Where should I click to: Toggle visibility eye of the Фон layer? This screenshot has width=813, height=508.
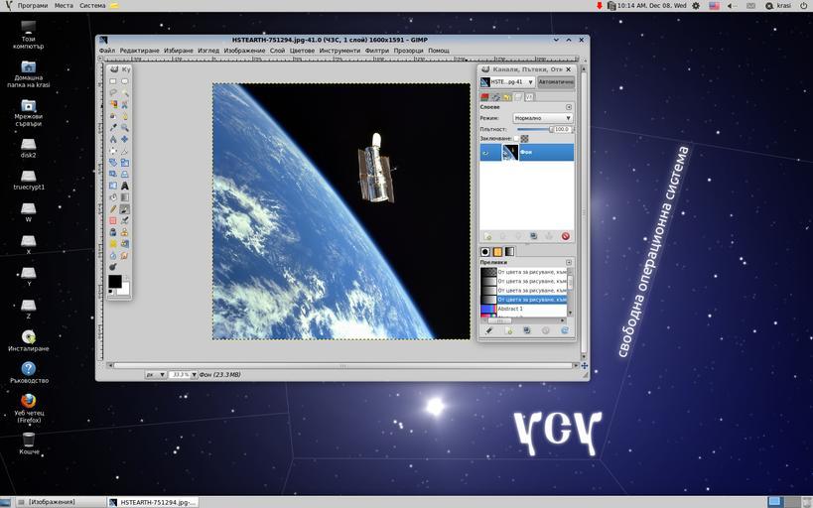[486, 153]
